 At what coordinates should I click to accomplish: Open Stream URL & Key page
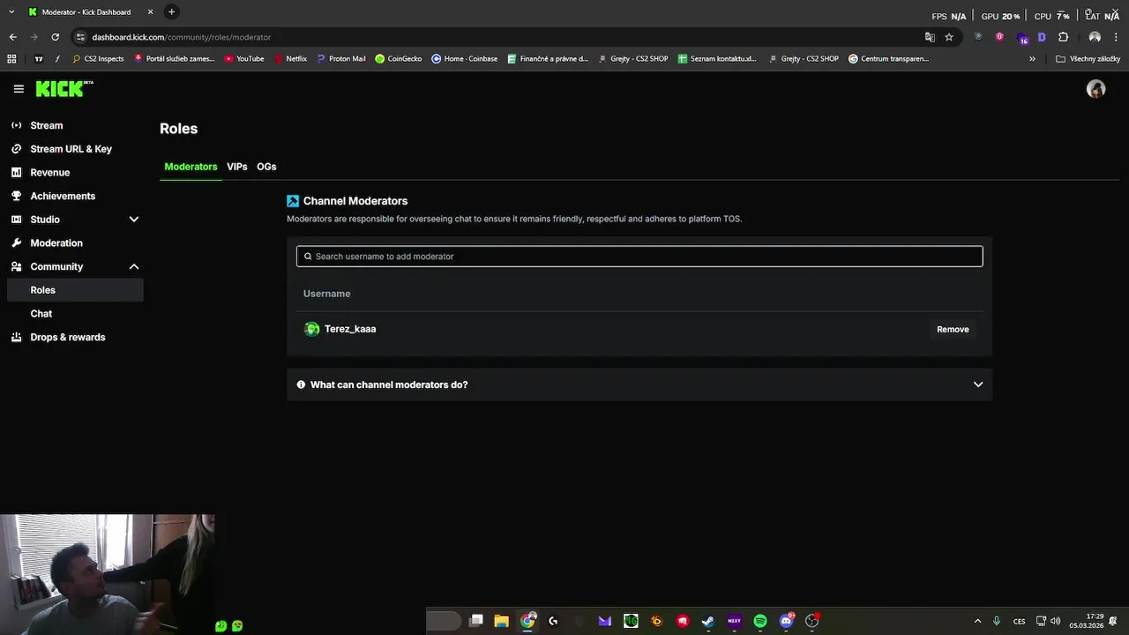[71, 149]
